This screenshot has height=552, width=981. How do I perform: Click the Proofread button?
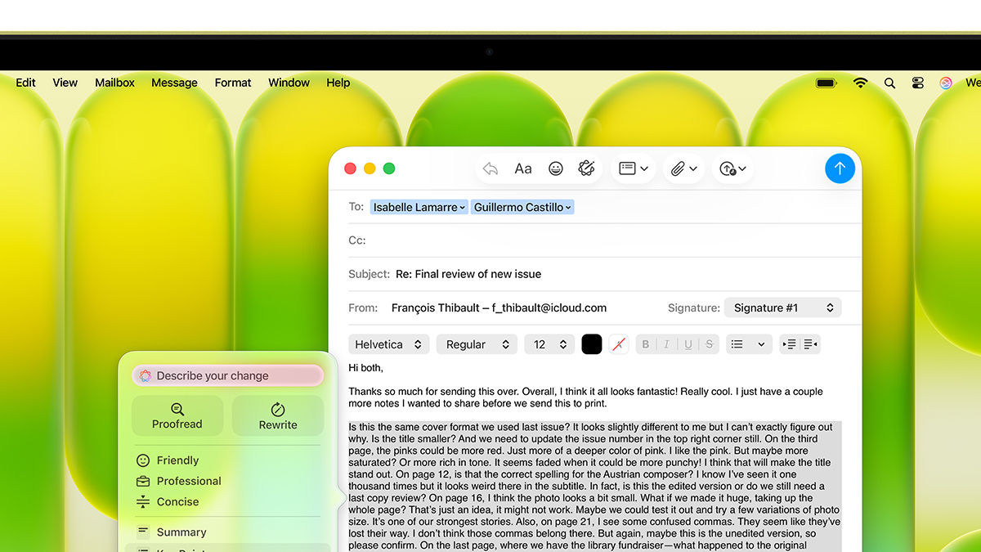[x=177, y=415]
